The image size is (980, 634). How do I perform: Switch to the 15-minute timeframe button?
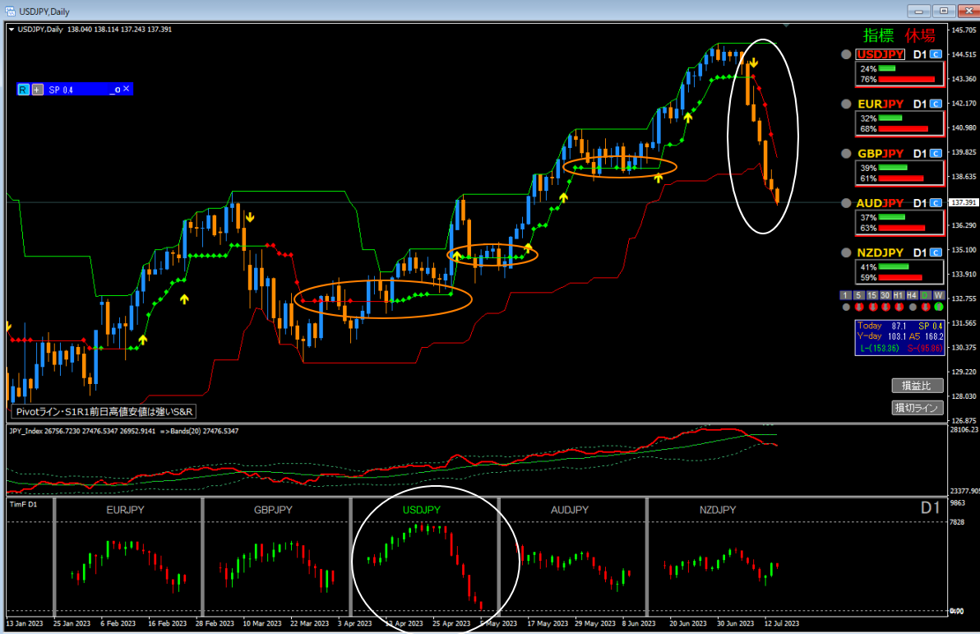pos(871,295)
